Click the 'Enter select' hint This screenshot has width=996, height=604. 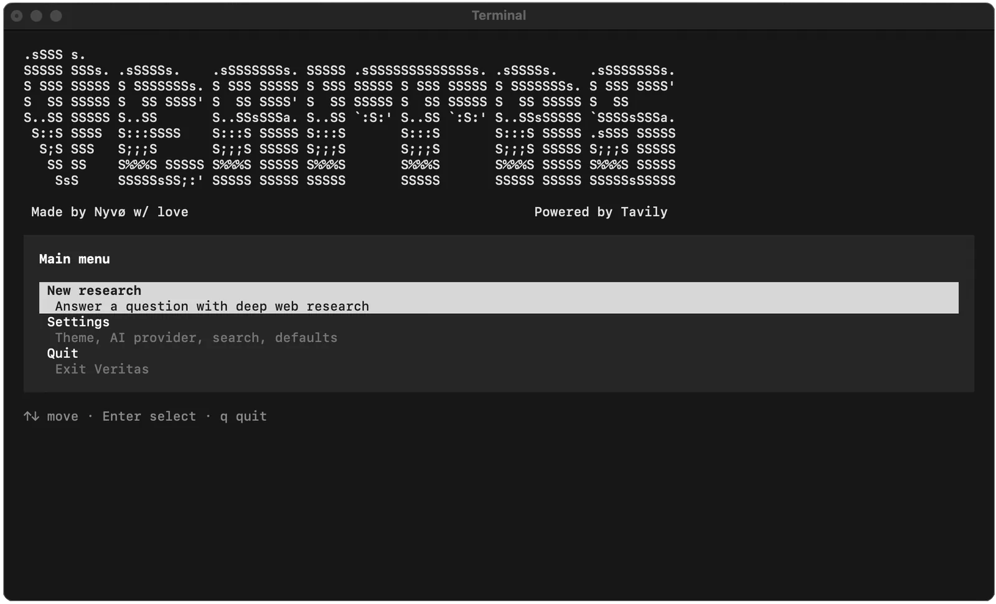point(149,416)
